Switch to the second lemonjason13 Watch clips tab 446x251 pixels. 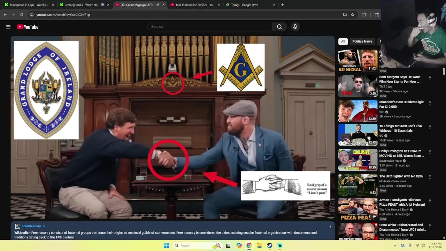click(84, 5)
